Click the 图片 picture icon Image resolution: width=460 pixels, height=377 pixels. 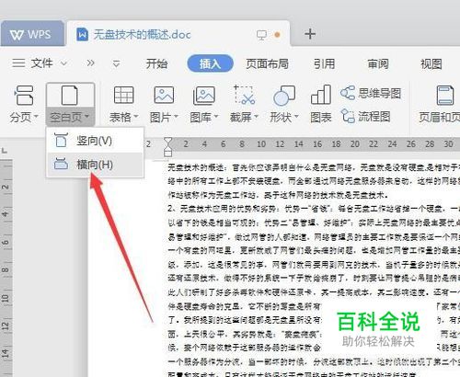tap(164, 95)
